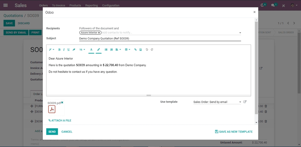Image resolution: width=301 pixels, height=147 pixels.
Task: Insert an image in the editor
Action: click(141, 50)
